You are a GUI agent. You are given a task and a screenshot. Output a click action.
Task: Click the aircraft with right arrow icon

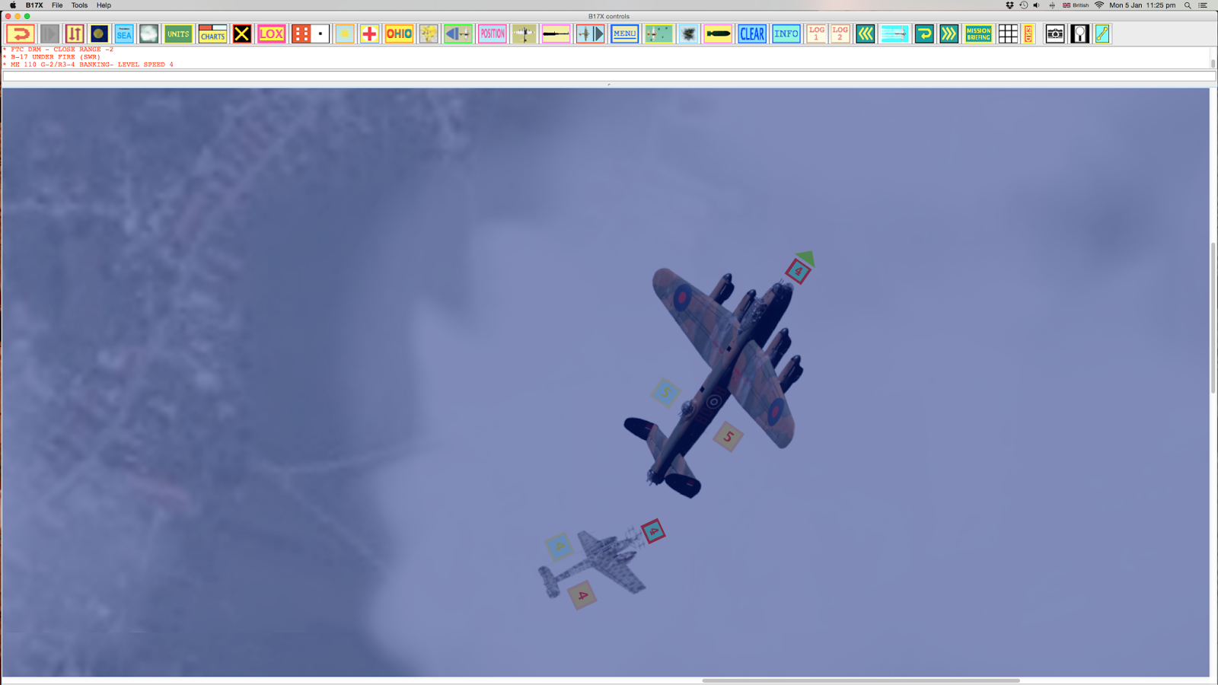point(591,33)
